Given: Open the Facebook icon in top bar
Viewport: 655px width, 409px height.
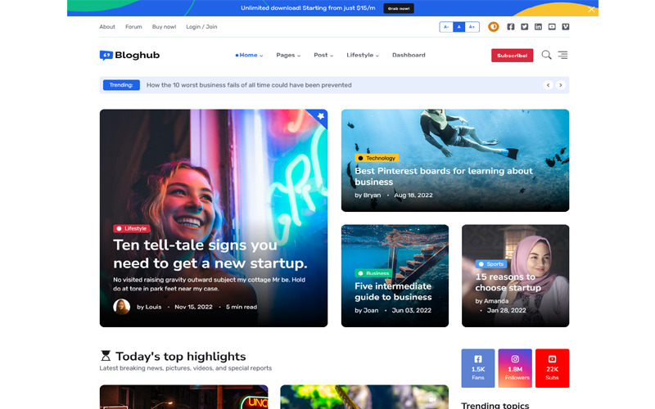Looking at the screenshot, I should [x=511, y=27].
